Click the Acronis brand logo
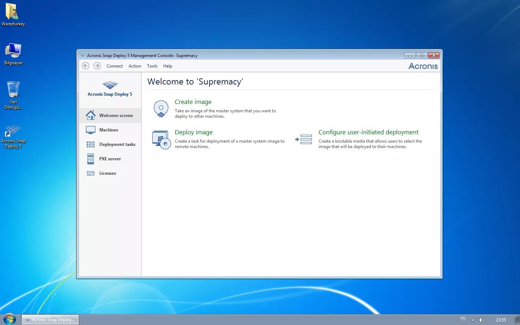Viewport: 520px width, 325px height. coord(423,66)
